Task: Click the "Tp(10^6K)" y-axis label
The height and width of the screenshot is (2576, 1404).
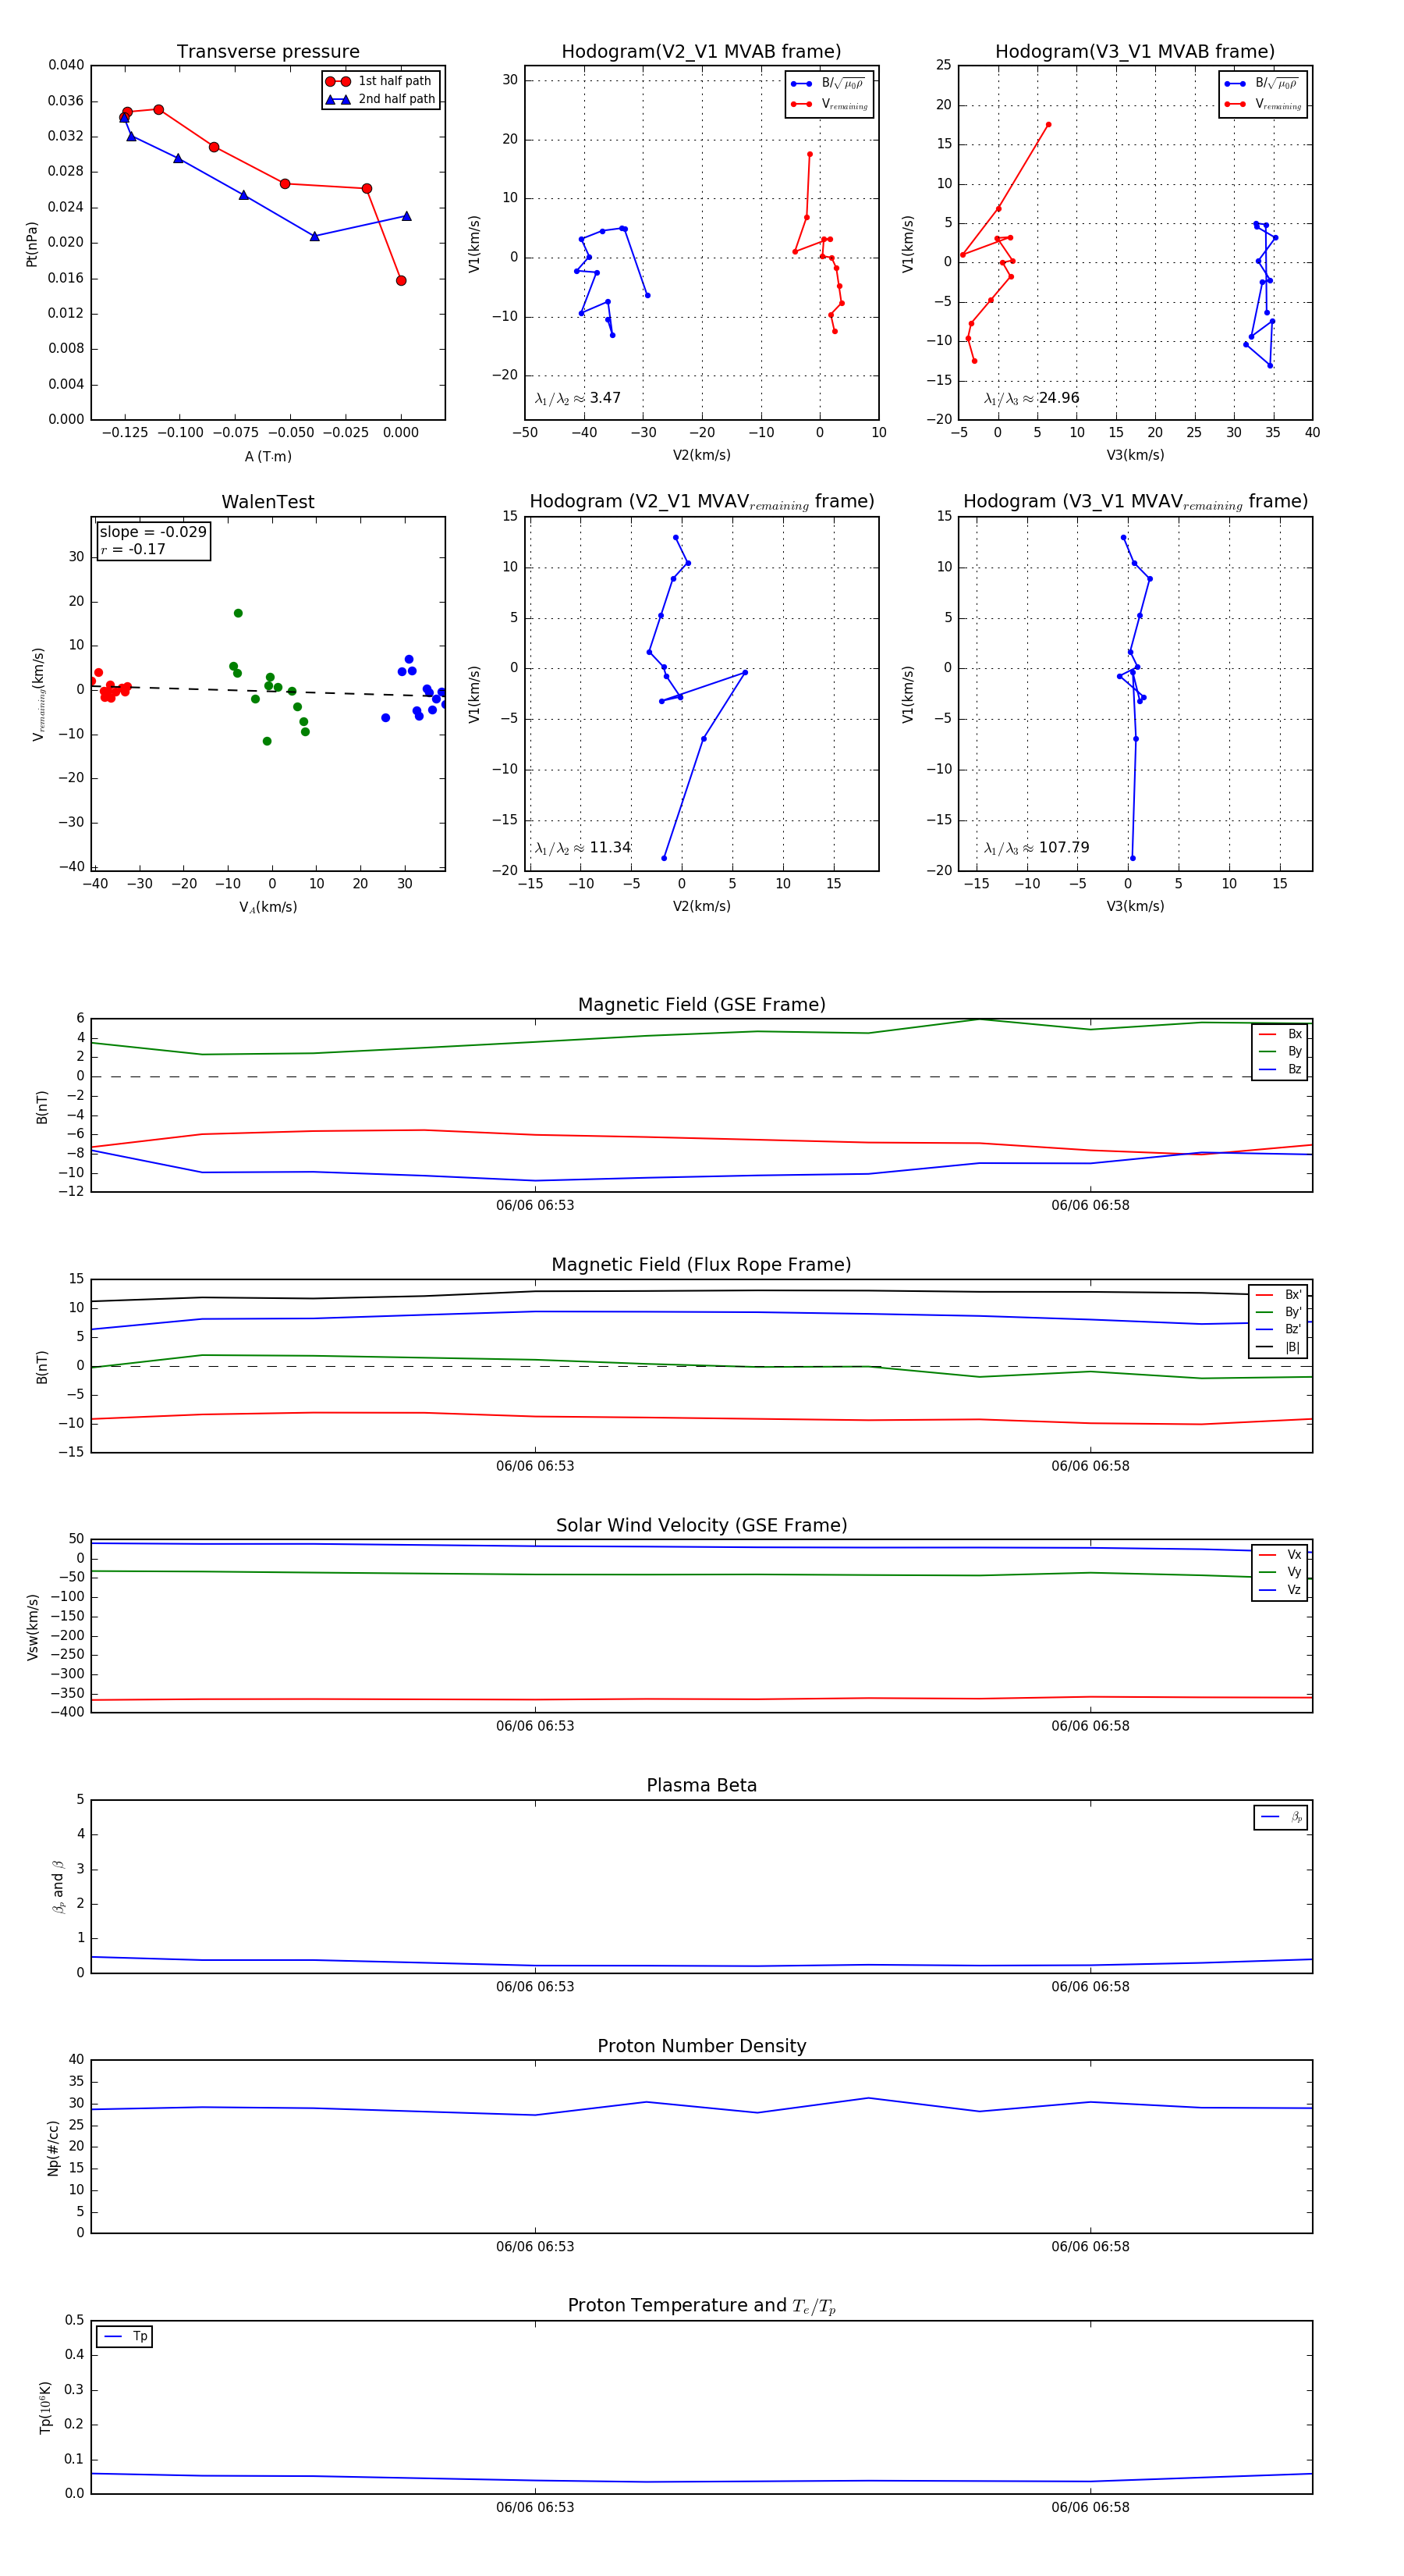Action: pyautogui.click(x=45, y=2408)
